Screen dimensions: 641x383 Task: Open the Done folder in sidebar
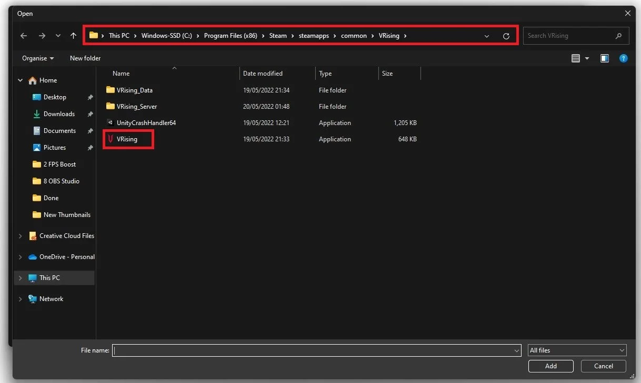point(51,198)
